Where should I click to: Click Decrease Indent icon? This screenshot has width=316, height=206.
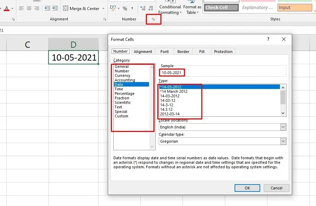(47, 8)
